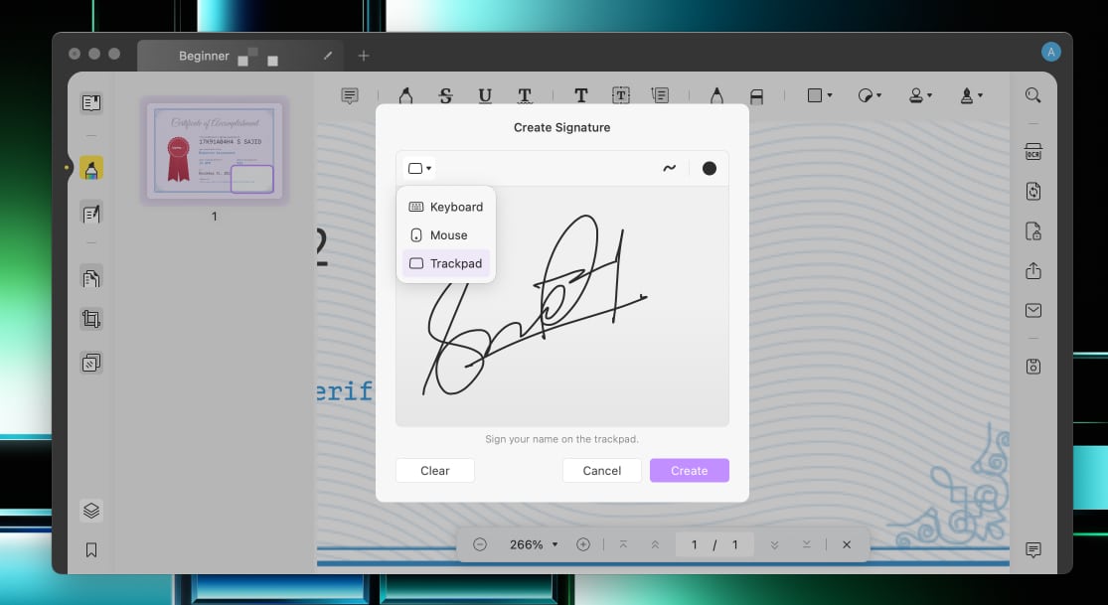Screen dimensions: 1108x605
Task: Rename tab with pencil icon
Action: [328, 55]
